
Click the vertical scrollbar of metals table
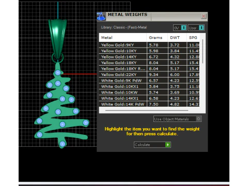[x=203, y=51]
